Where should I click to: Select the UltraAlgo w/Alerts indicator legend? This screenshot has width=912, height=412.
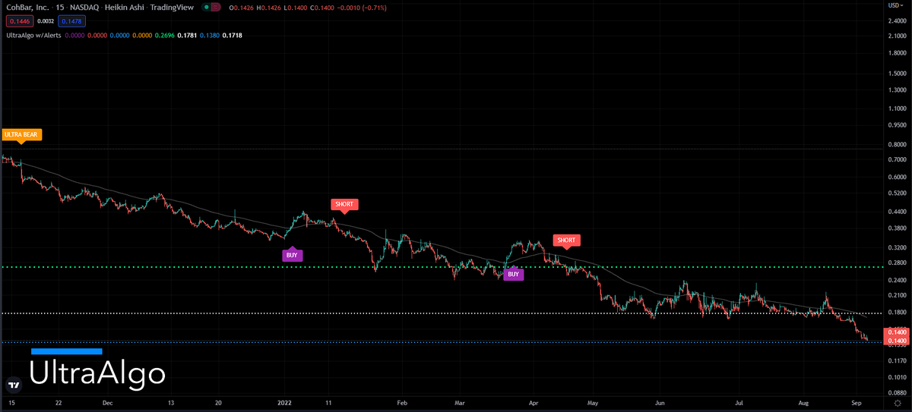[x=32, y=36]
